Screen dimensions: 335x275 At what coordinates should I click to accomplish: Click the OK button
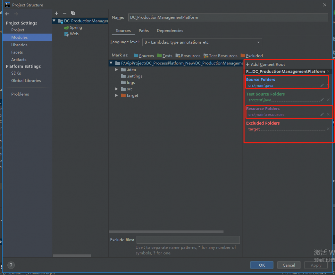pos(262,265)
